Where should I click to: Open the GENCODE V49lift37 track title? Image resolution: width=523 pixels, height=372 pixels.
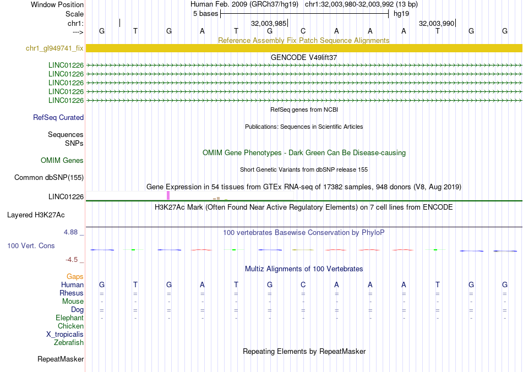(304, 57)
